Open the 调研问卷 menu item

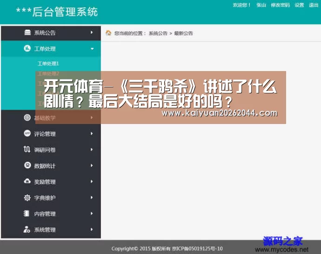point(51,150)
